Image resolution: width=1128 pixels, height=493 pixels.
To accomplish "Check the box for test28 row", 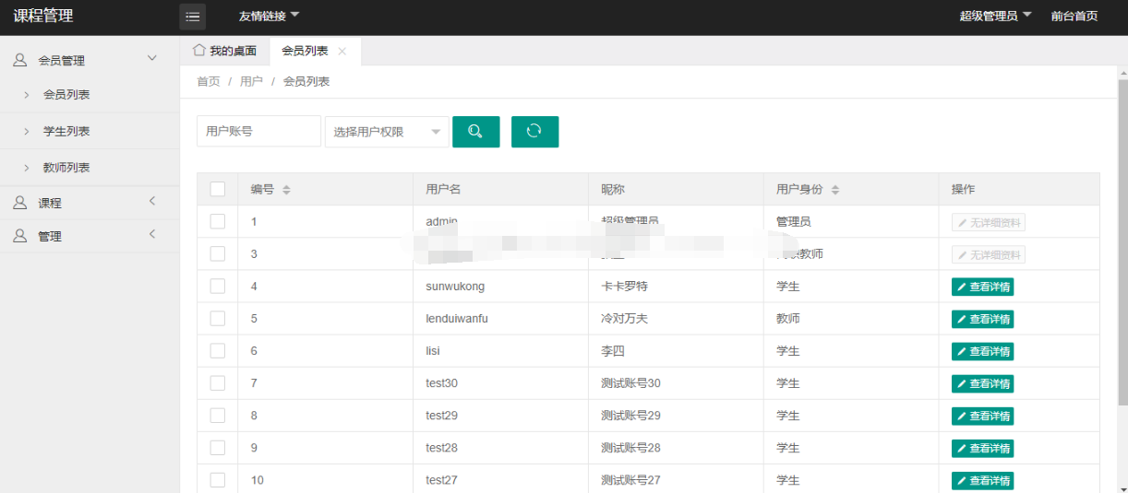I will click(x=218, y=447).
